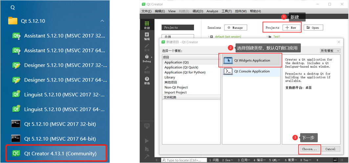
Task: Open the 文件(F) menu
Action: coord(146,11)
